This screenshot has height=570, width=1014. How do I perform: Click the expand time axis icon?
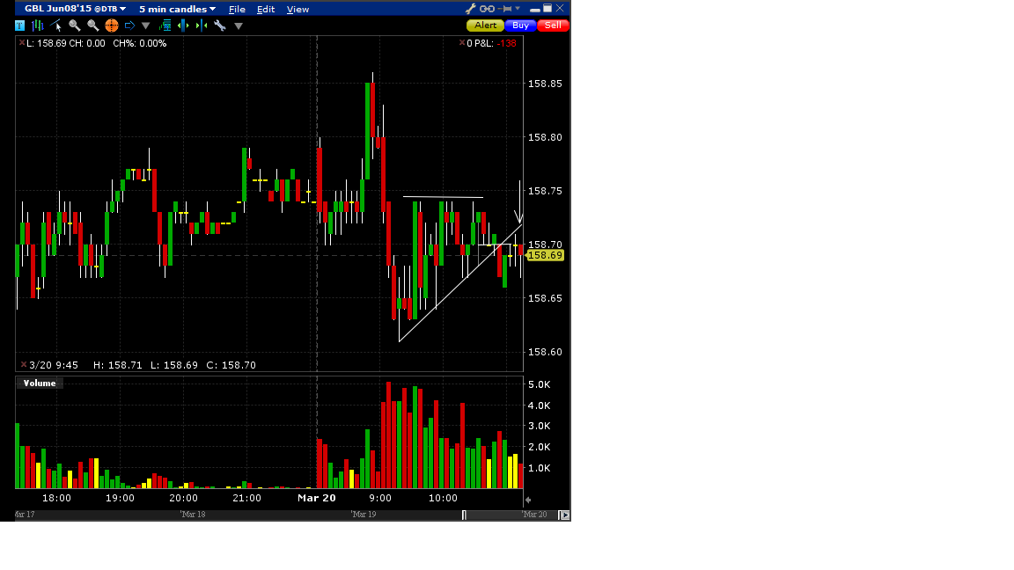[x=183, y=26]
